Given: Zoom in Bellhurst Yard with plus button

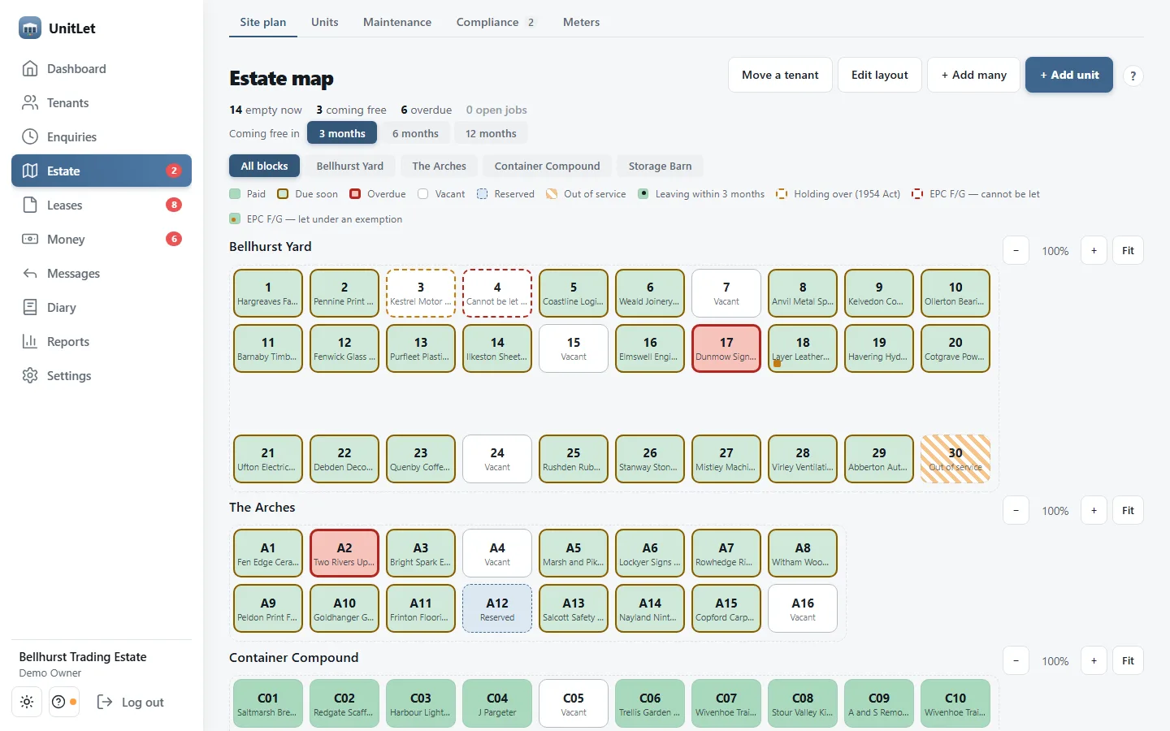Looking at the screenshot, I should [1094, 251].
